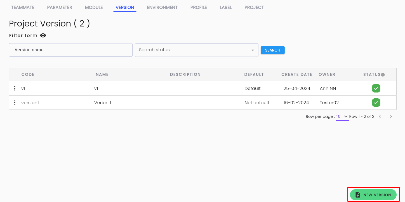Go to the next page of rows
The image size is (405, 202).
click(391, 116)
